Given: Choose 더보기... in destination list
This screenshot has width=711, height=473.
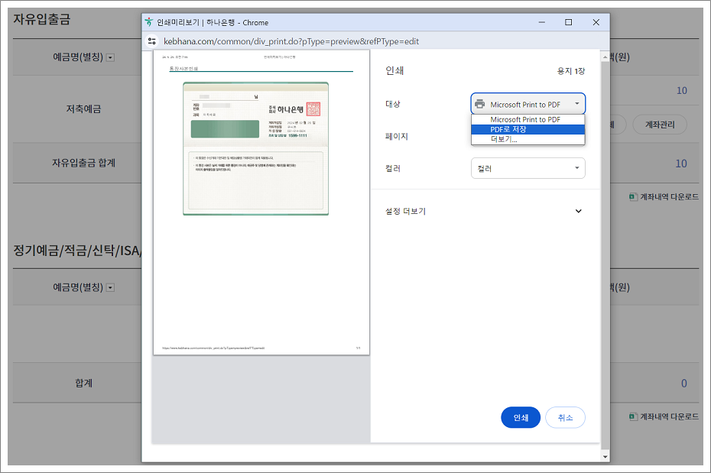Looking at the screenshot, I should 528,139.
